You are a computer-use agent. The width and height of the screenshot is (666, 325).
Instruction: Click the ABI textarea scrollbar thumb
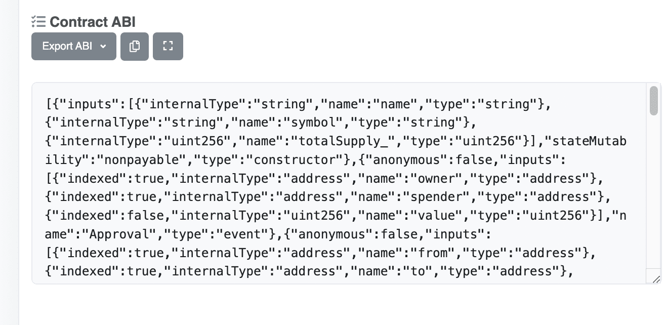653,100
